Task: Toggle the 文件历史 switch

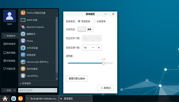Action: coord(85,30)
